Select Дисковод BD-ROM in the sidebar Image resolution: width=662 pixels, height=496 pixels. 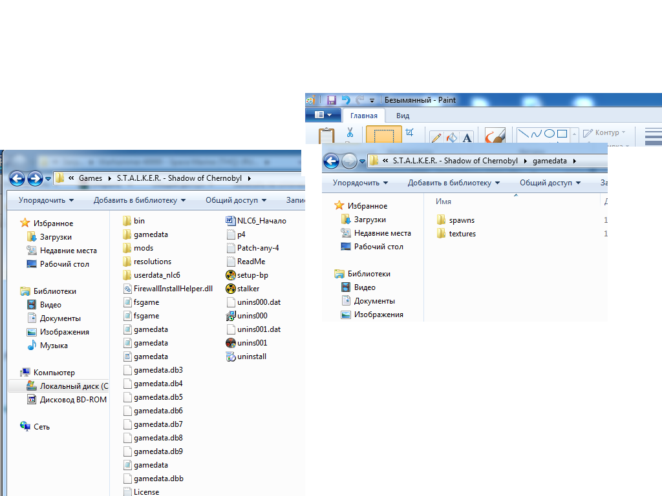67,399
